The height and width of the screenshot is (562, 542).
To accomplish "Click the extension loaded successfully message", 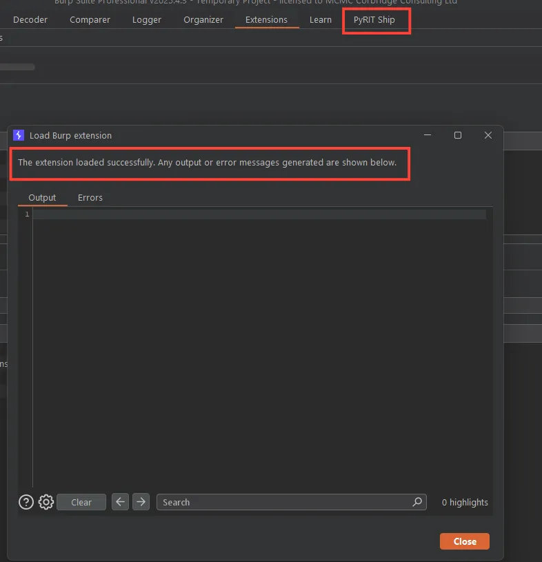I will coord(207,162).
